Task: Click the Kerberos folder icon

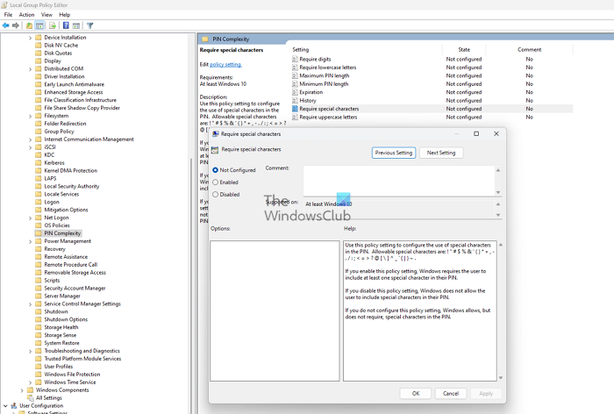Action: tap(39, 162)
